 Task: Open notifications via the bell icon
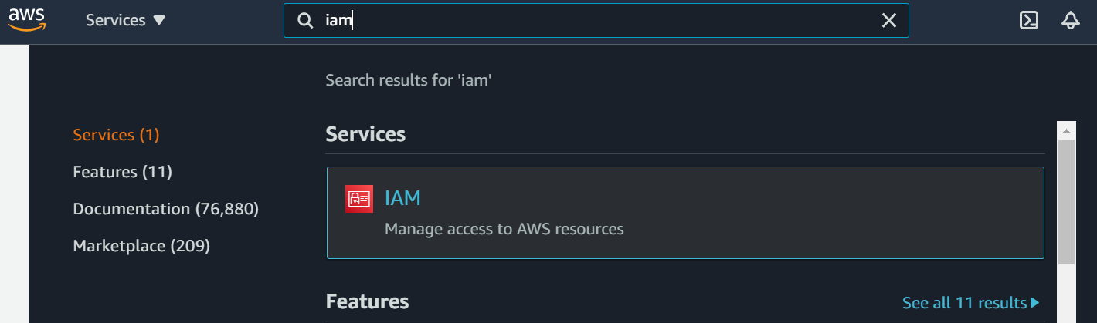pyautogui.click(x=1070, y=21)
